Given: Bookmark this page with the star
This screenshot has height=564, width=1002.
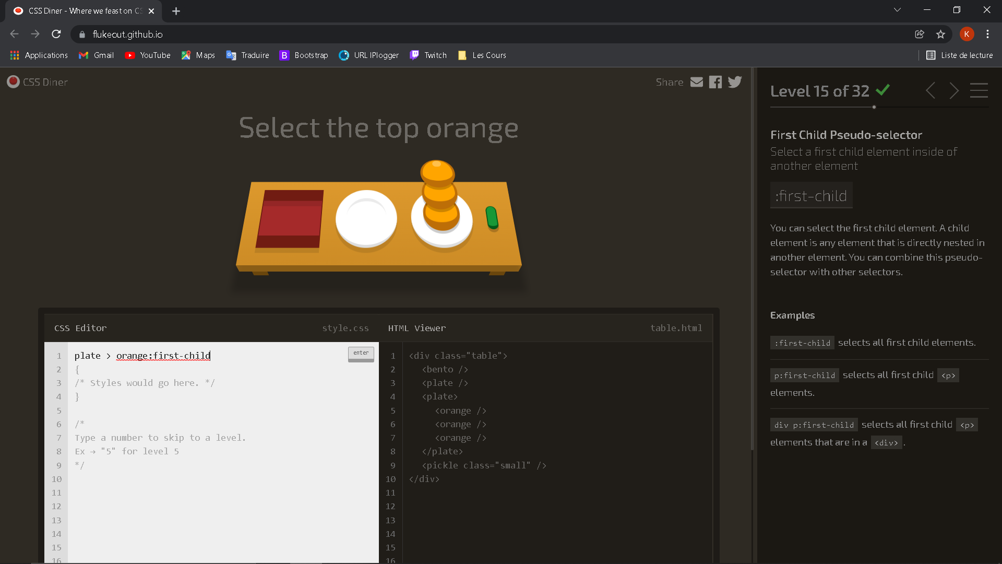Looking at the screenshot, I should tap(940, 34).
